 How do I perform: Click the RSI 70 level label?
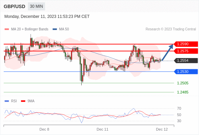(179, 108)
